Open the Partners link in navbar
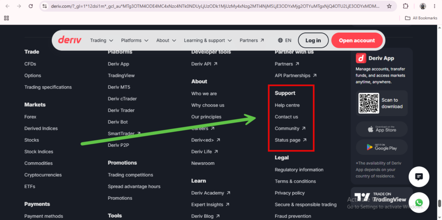 point(252,40)
